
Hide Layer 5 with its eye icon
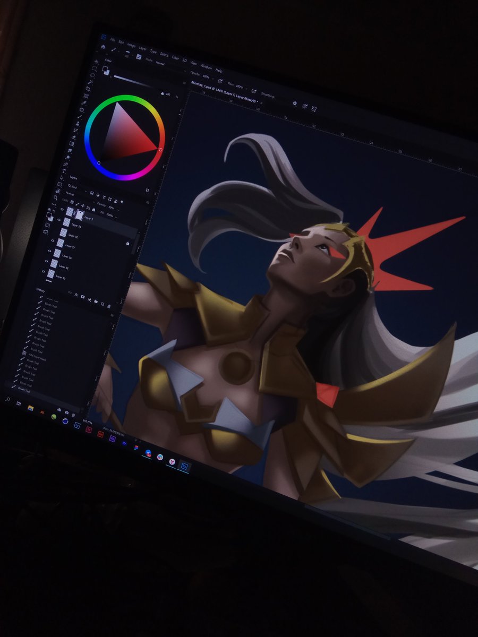pos(62,210)
